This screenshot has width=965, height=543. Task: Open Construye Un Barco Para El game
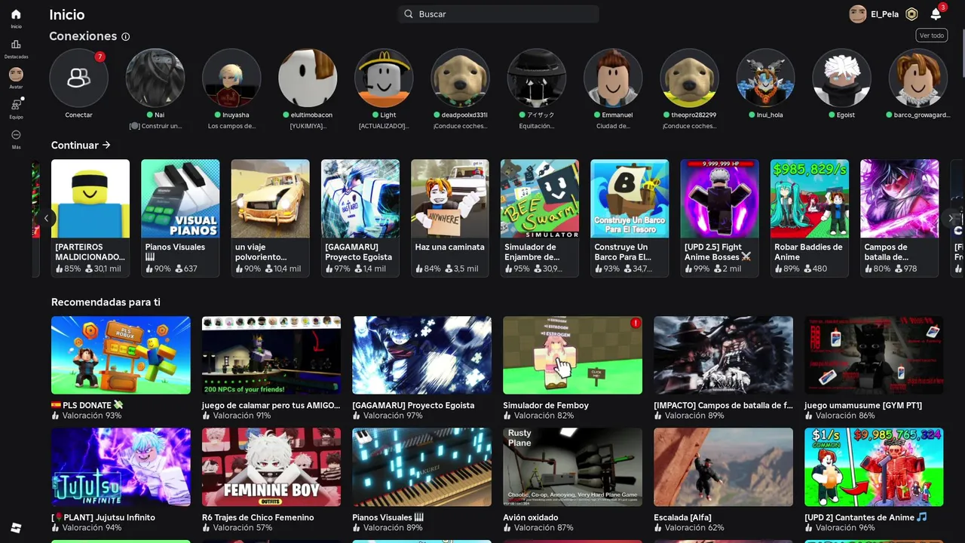tap(630, 218)
